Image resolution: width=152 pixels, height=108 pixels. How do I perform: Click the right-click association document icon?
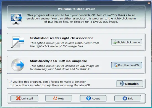point(18,42)
